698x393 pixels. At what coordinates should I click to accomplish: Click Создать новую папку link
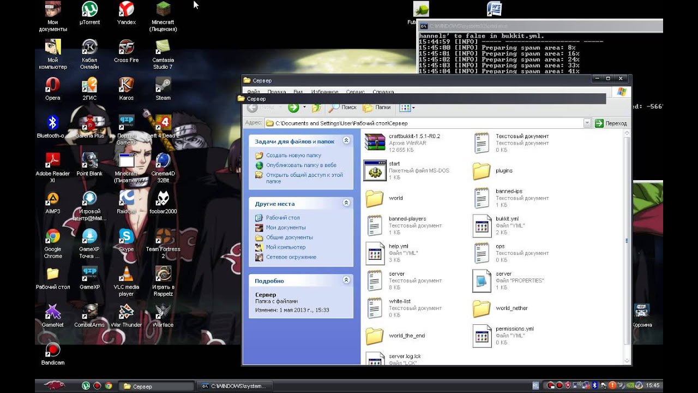point(293,156)
